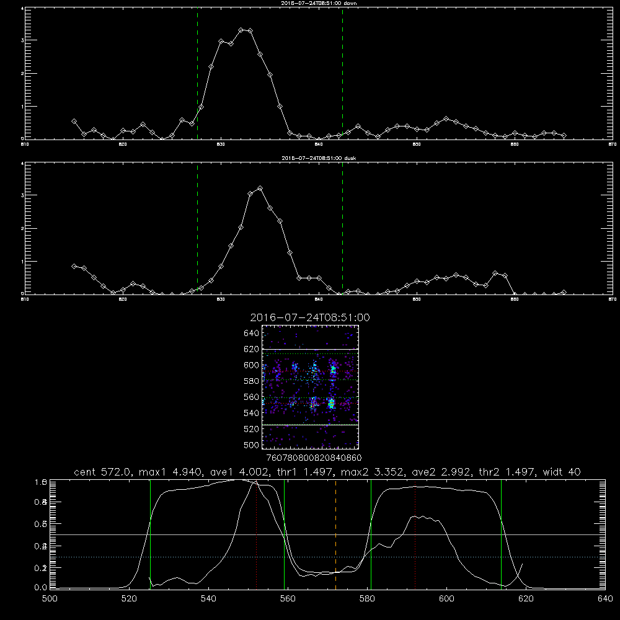Click the '500' label on spectral image y-axis
620x620 pixels.
point(252,445)
